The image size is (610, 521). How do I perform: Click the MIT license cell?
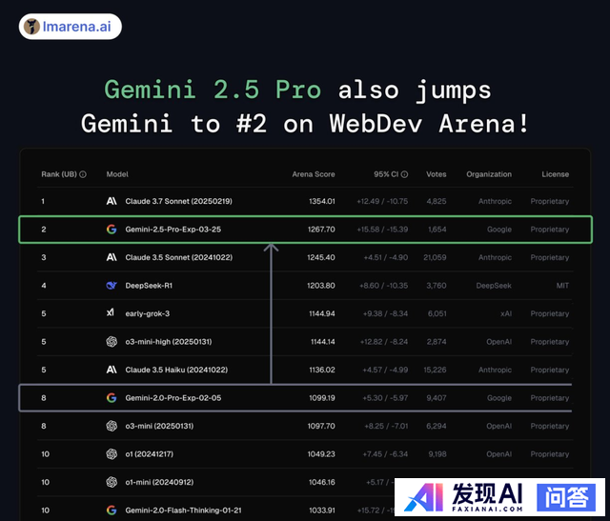coord(562,286)
